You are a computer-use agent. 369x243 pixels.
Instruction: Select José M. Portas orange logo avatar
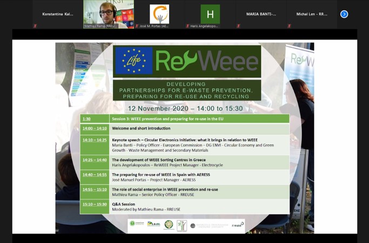pyautogui.click(x=159, y=14)
